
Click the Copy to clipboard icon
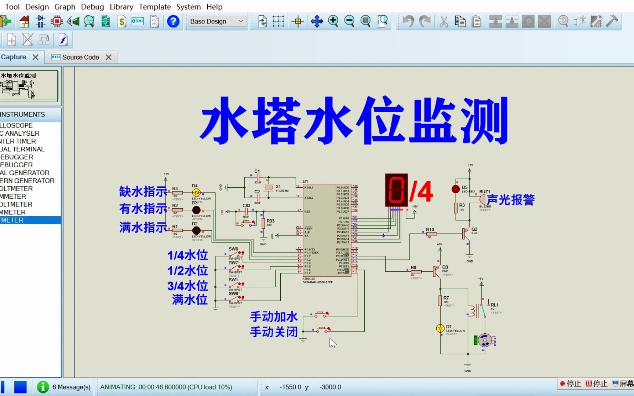(x=460, y=21)
